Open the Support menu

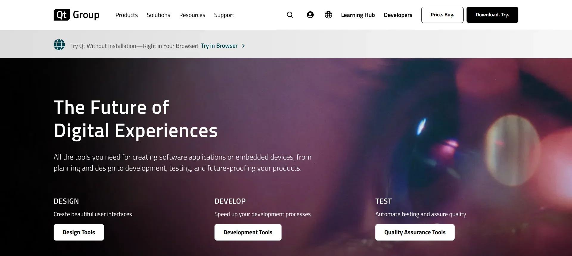[224, 15]
